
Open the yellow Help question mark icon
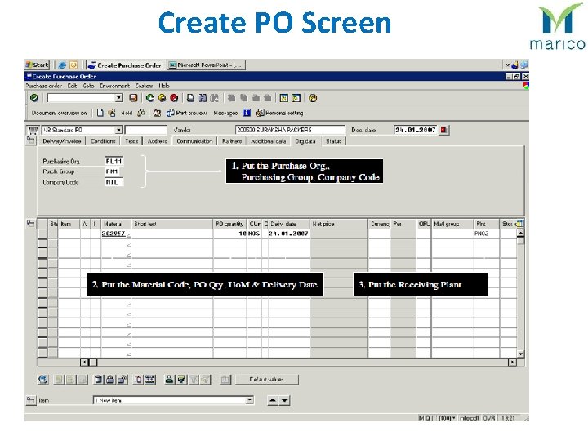tap(313, 98)
